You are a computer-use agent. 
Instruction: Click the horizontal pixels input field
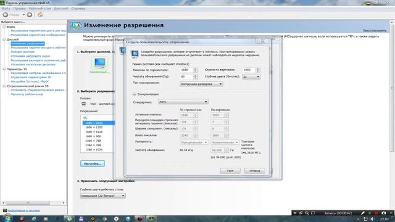(x=186, y=70)
